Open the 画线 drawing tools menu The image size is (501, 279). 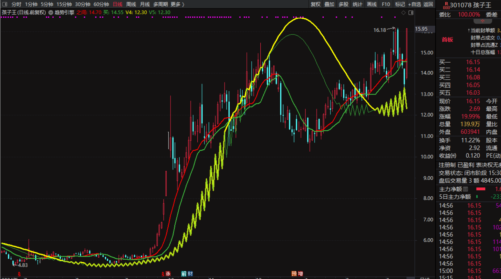pos(372,4)
